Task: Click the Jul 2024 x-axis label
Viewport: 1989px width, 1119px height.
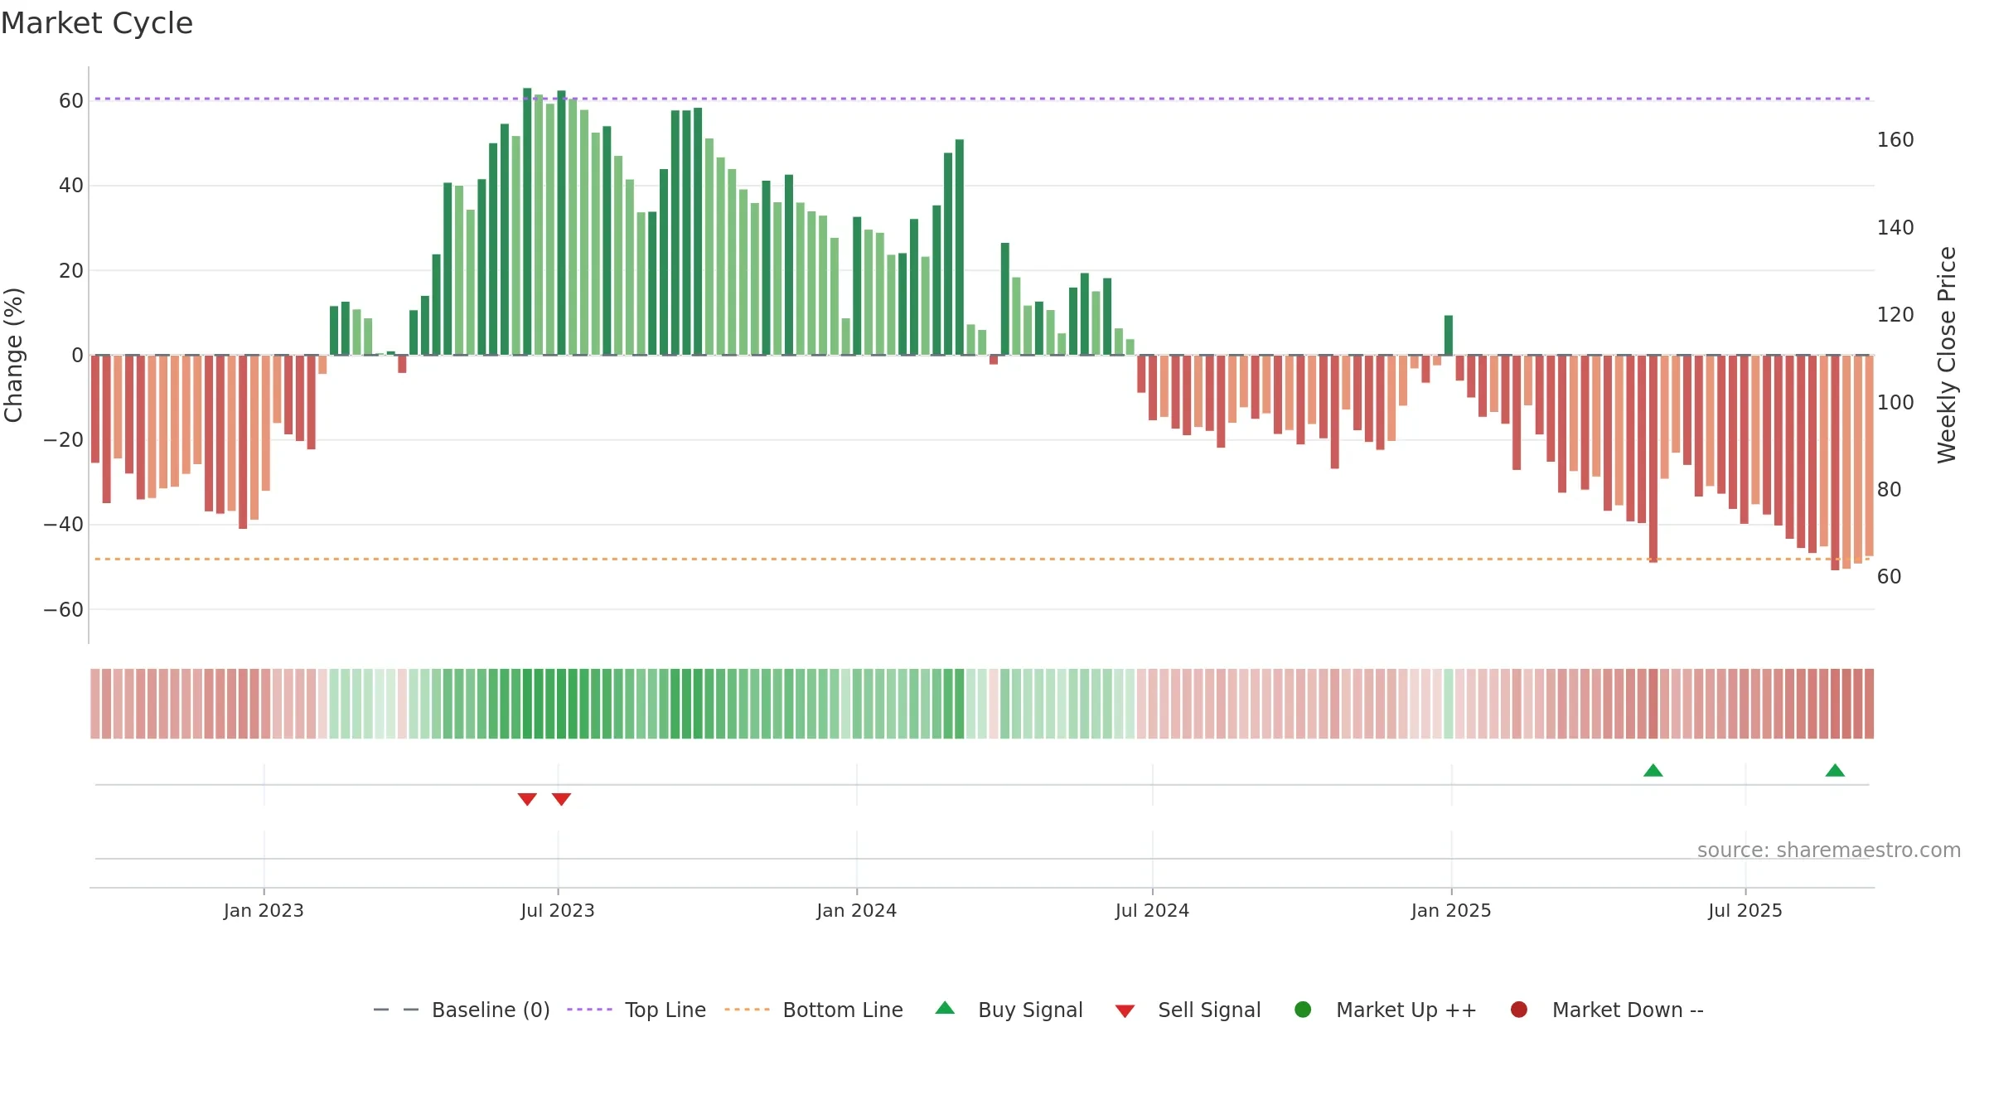Action: (1152, 911)
